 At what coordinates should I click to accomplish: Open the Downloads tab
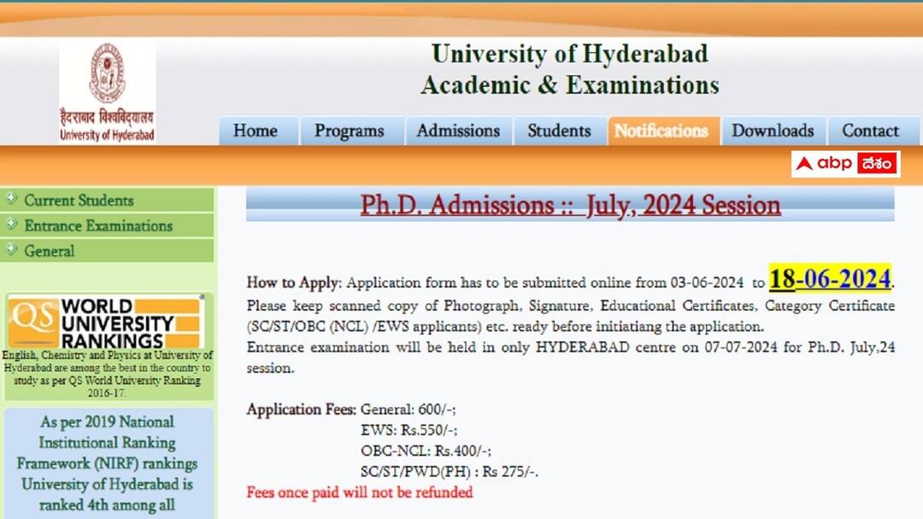(773, 131)
